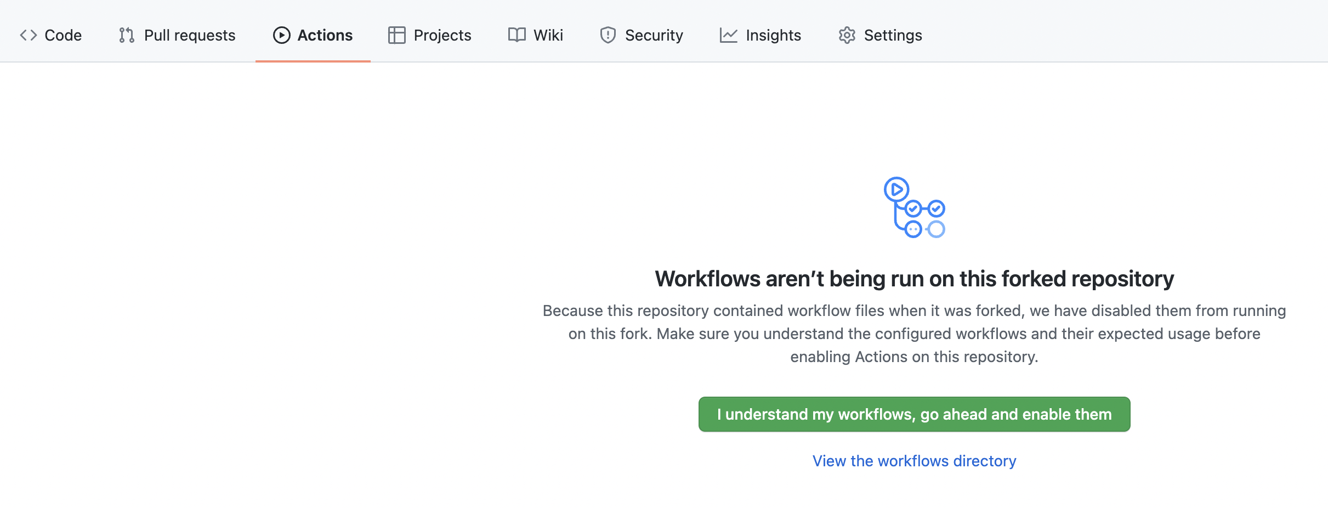Image resolution: width=1328 pixels, height=508 pixels.
Task: Open View the workflows directory link
Action: pyautogui.click(x=915, y=461)
